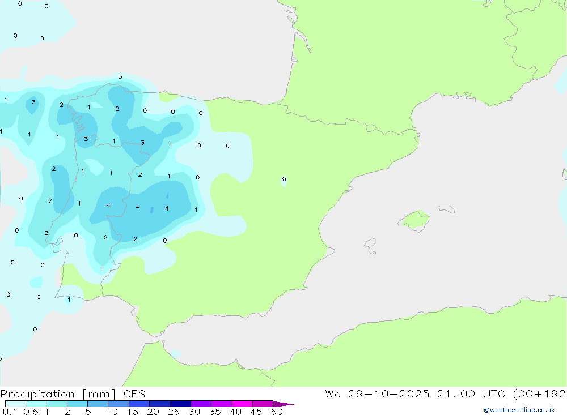Click the '40' legend scale label
Screen dimensions: 567x415
pyautogui.click(x=235, y=412)
